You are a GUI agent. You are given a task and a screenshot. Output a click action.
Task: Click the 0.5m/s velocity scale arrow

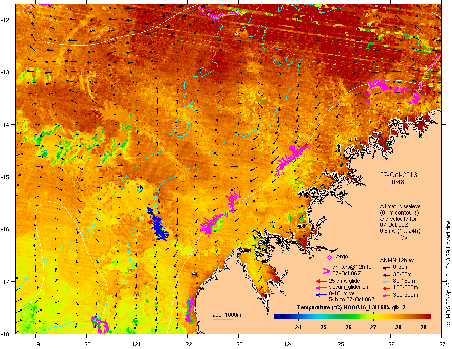pyautogui.click(x=397, y=238)
